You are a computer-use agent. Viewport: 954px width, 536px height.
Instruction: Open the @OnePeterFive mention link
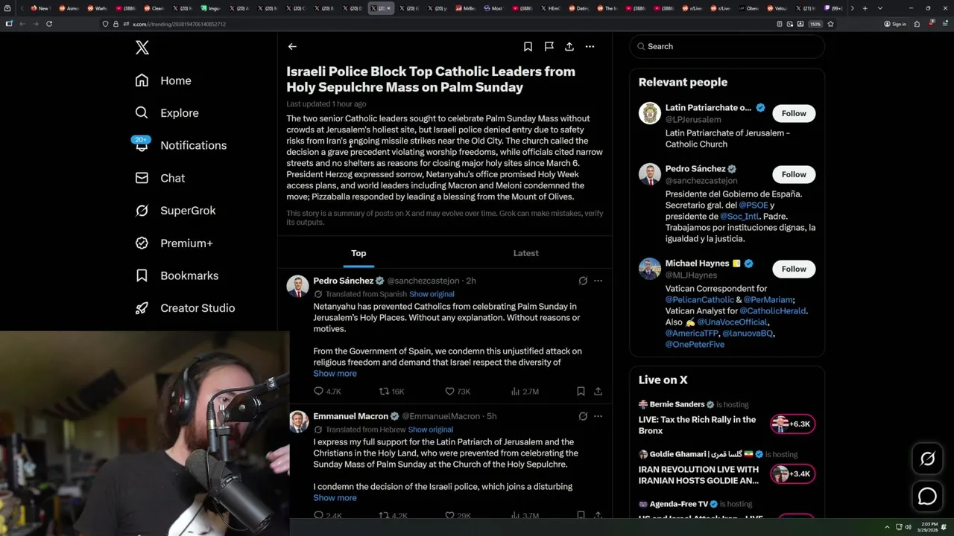tap(695, 345)
